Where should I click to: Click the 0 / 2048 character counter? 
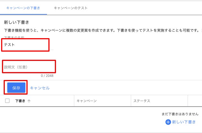[47, 76]
